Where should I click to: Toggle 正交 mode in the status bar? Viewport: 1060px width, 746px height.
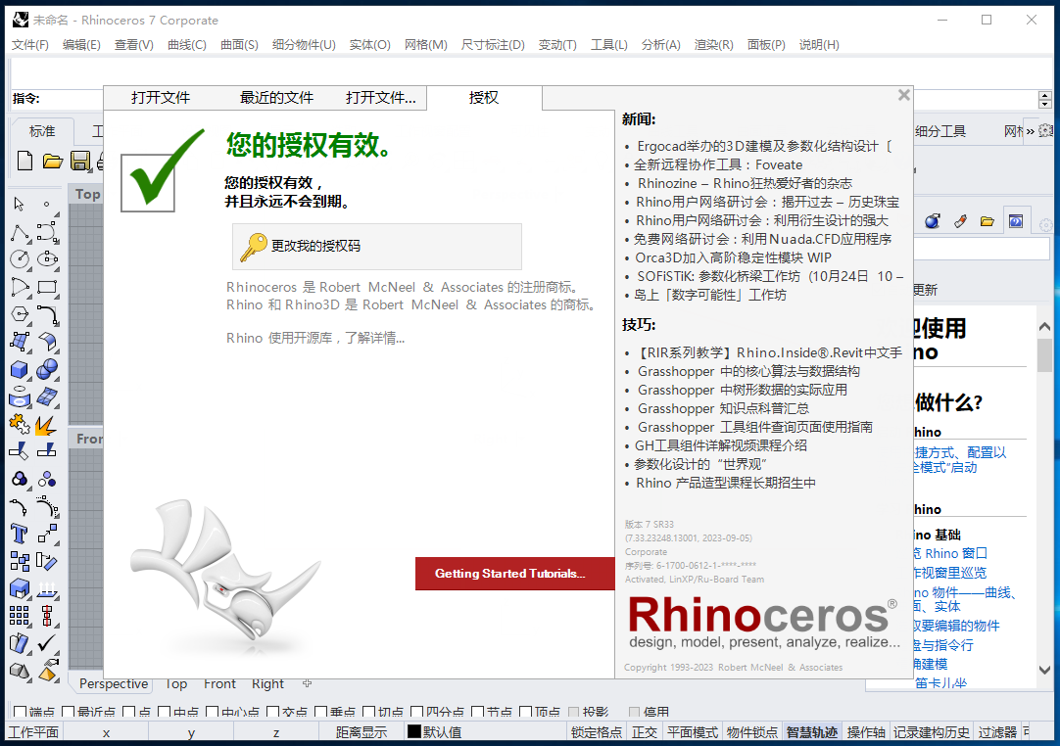(x=645, y=732)
